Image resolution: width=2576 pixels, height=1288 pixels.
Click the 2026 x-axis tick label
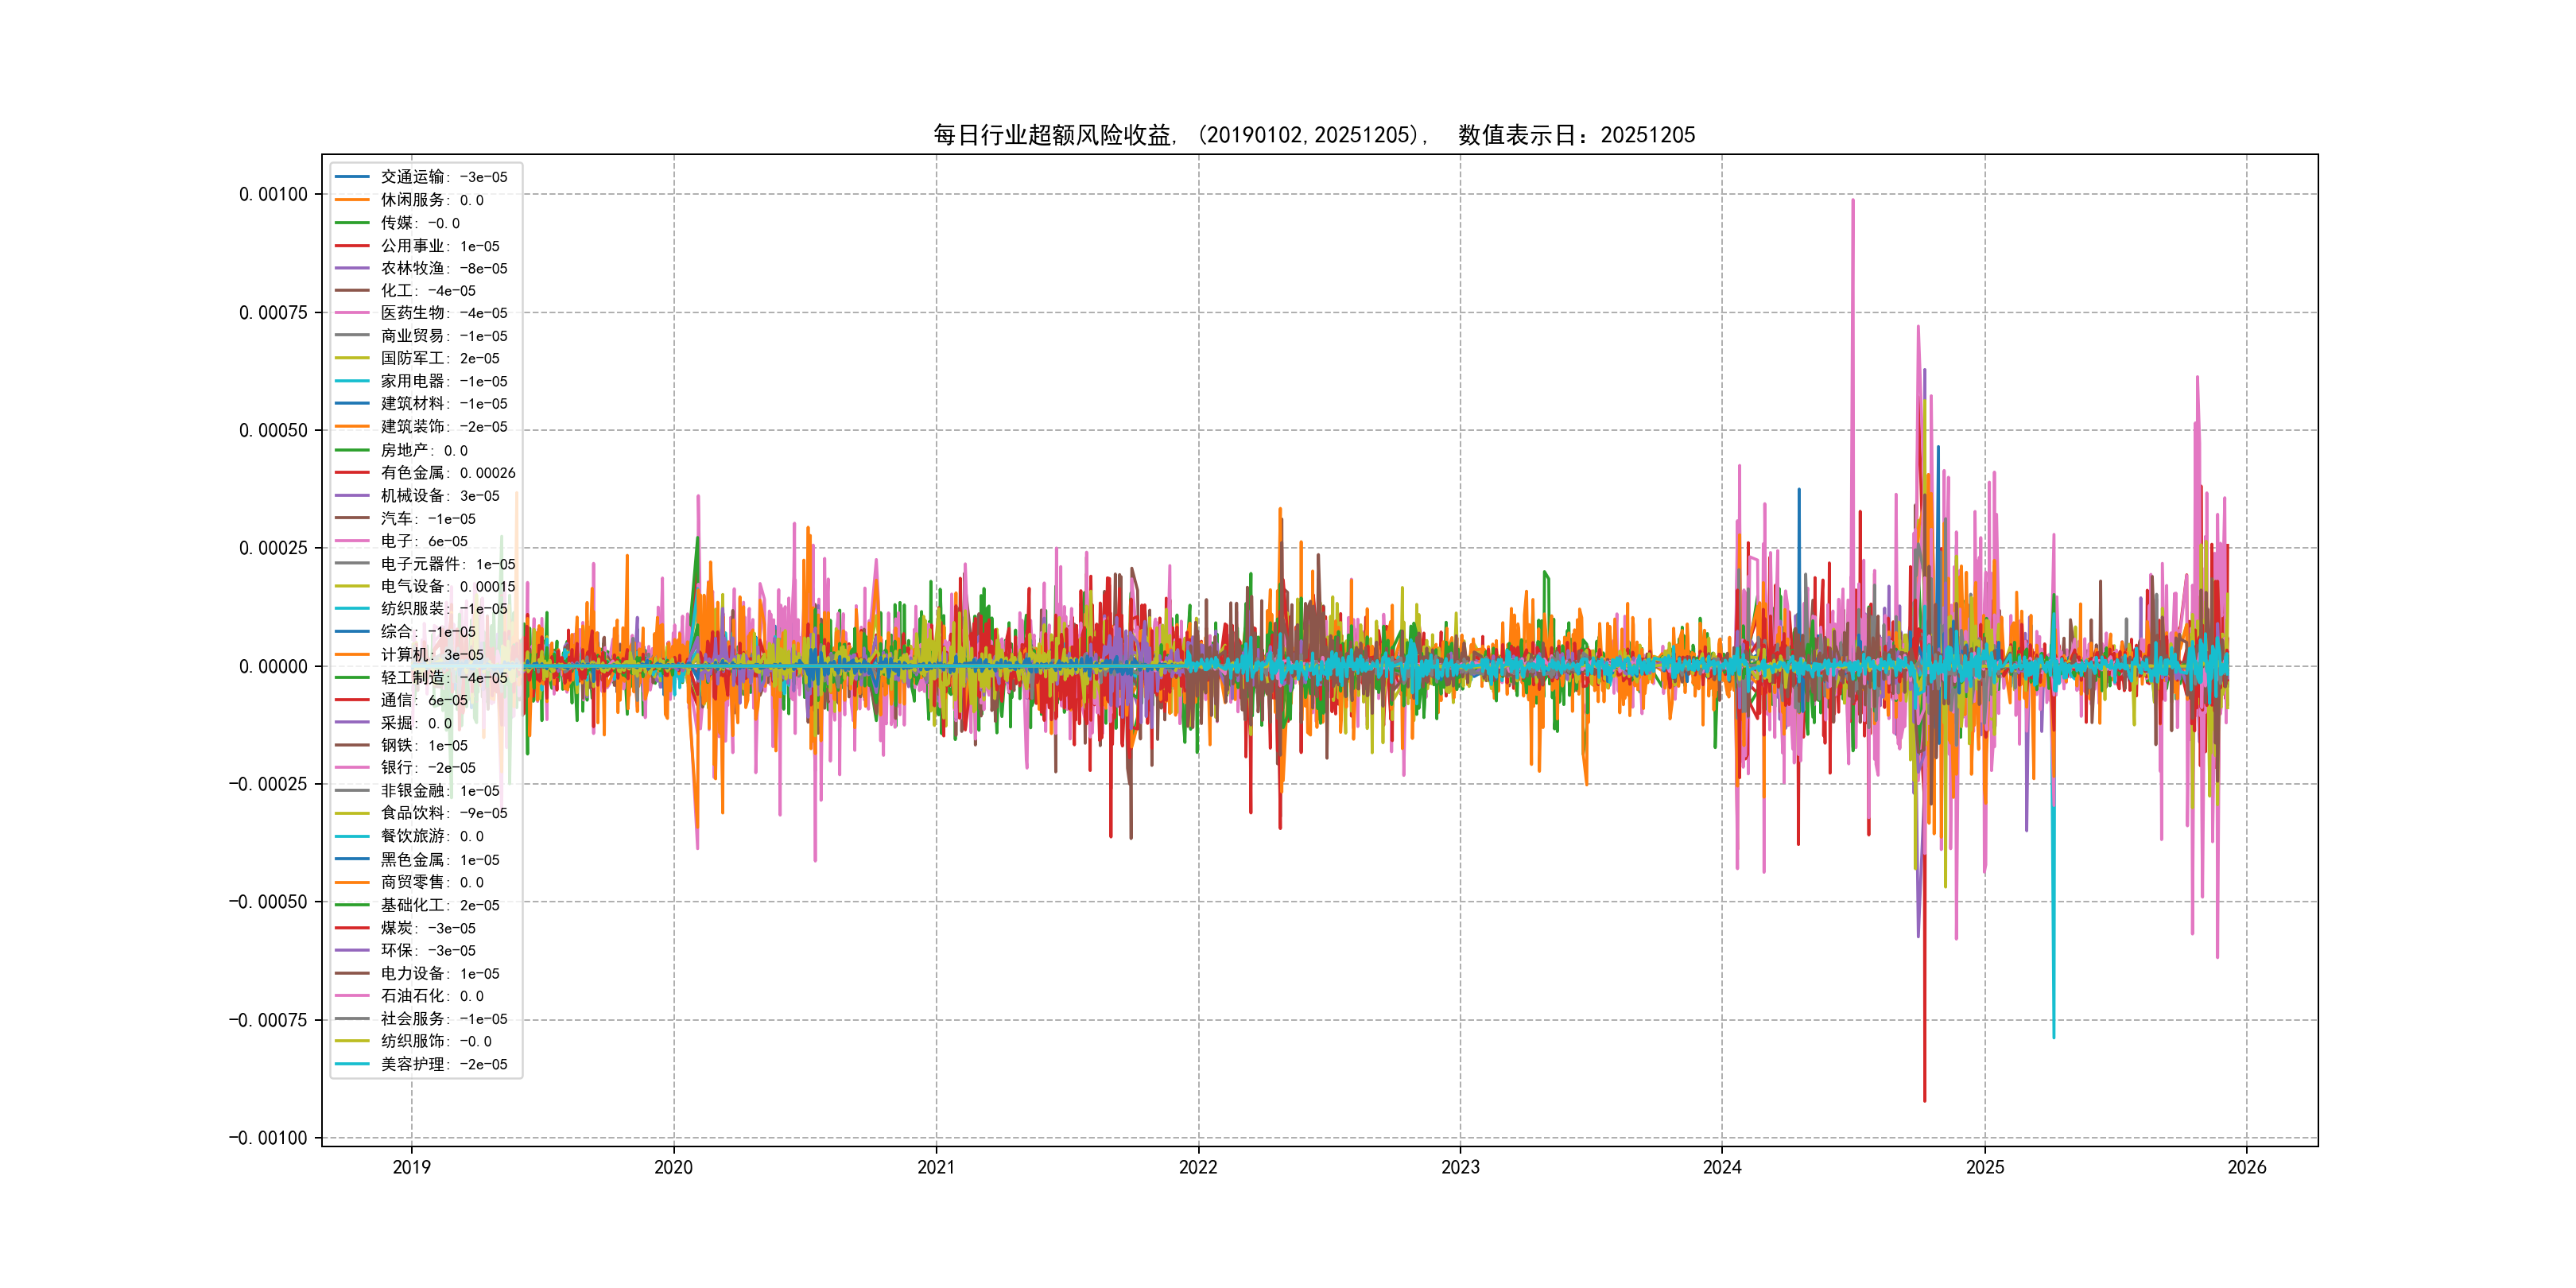[2247, 1167]
